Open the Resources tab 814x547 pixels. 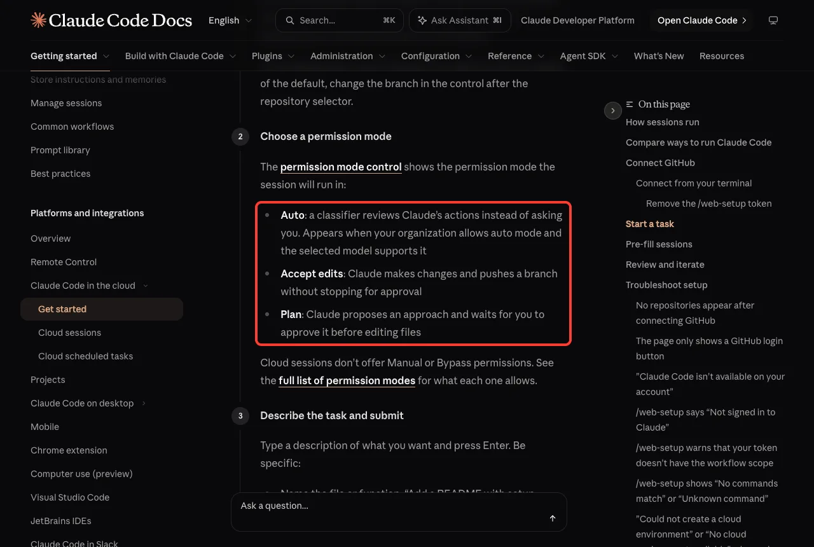tap(722, 56)
